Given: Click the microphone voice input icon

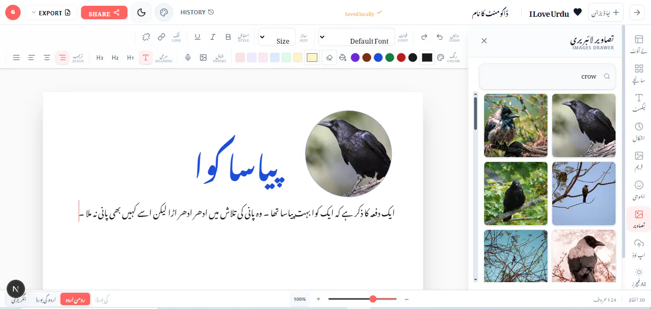Looking at the screenshot, I should (x=188, y=57).
